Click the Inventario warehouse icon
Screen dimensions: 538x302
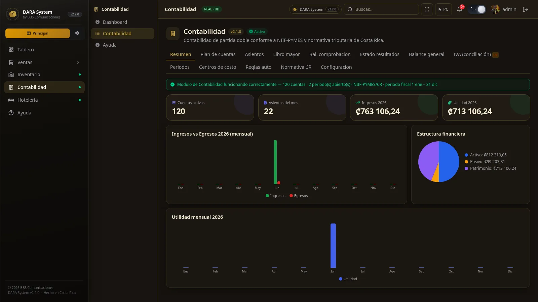click(11, 74)
